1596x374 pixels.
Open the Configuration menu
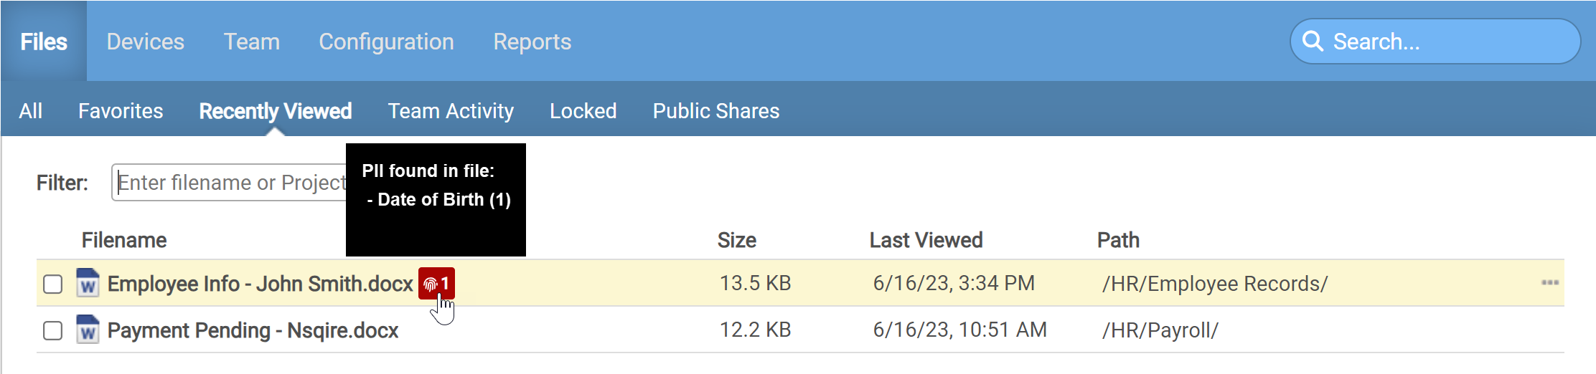386,42
